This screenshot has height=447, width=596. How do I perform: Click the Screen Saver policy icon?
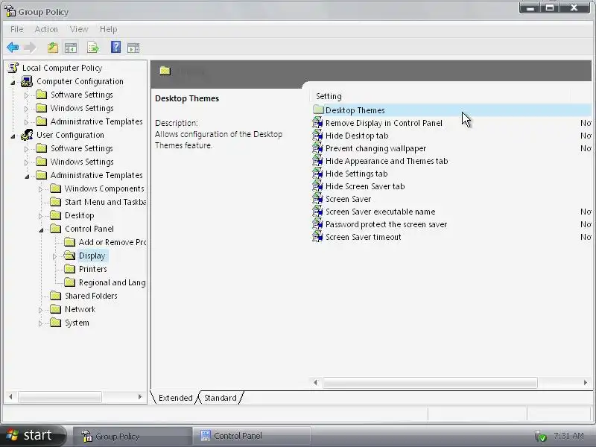[x=317, y=199]
